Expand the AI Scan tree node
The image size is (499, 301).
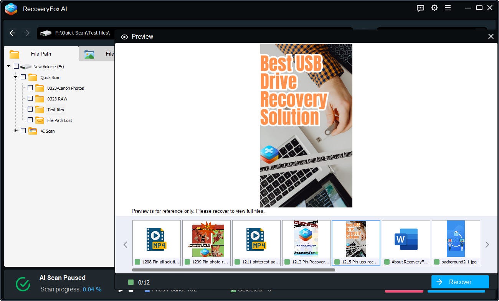[16, 131]
